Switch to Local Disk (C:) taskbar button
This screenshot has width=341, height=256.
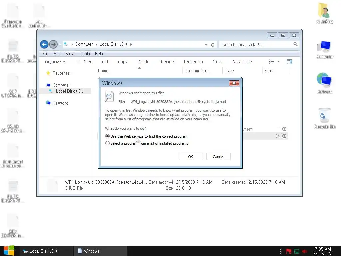tap(46, 251)
